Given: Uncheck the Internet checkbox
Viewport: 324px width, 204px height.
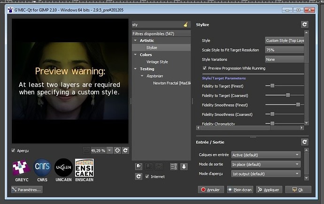Looking at the screenshot, I should click(148, 176).
